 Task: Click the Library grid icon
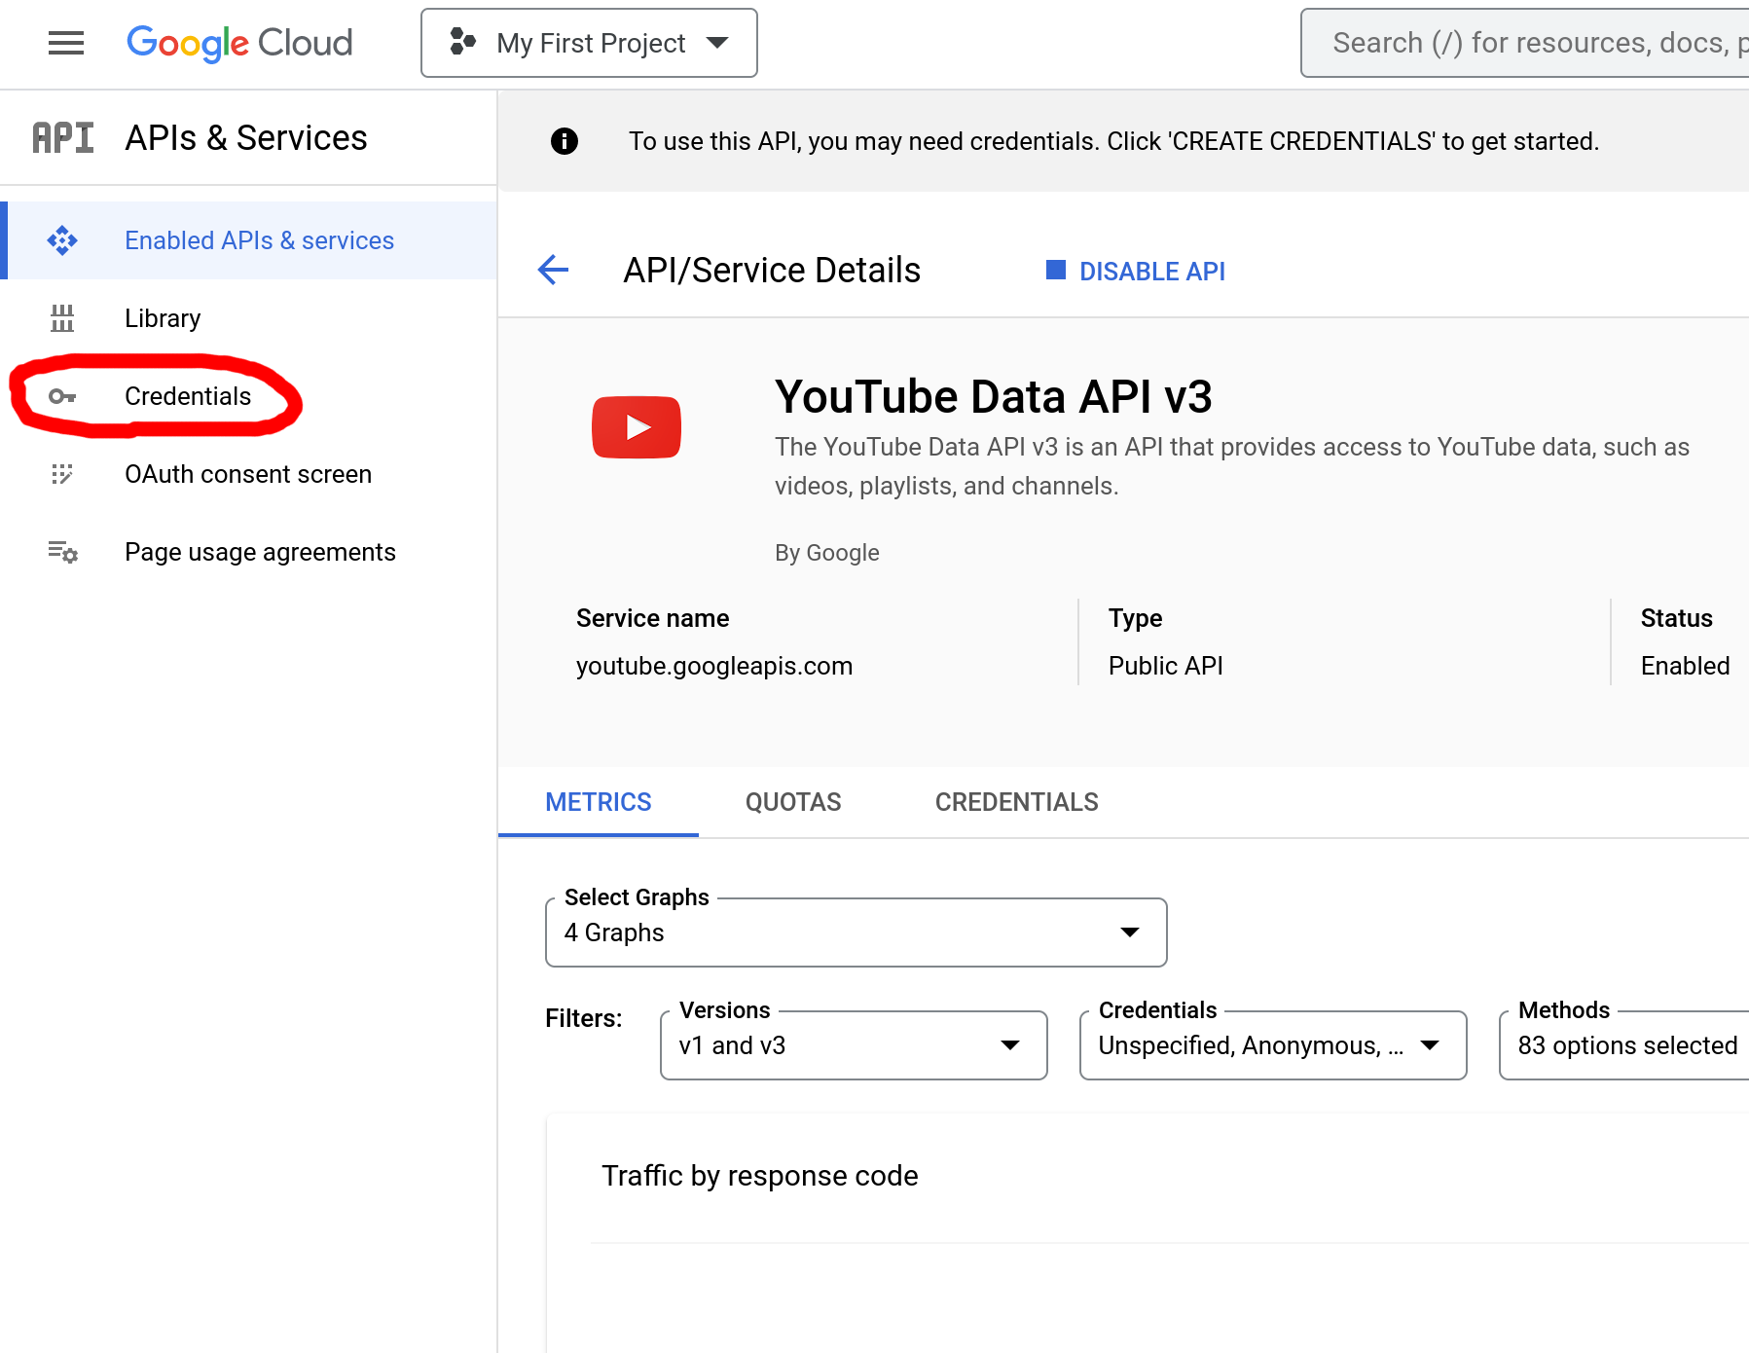pyautogui.click(x=62, y=318)
